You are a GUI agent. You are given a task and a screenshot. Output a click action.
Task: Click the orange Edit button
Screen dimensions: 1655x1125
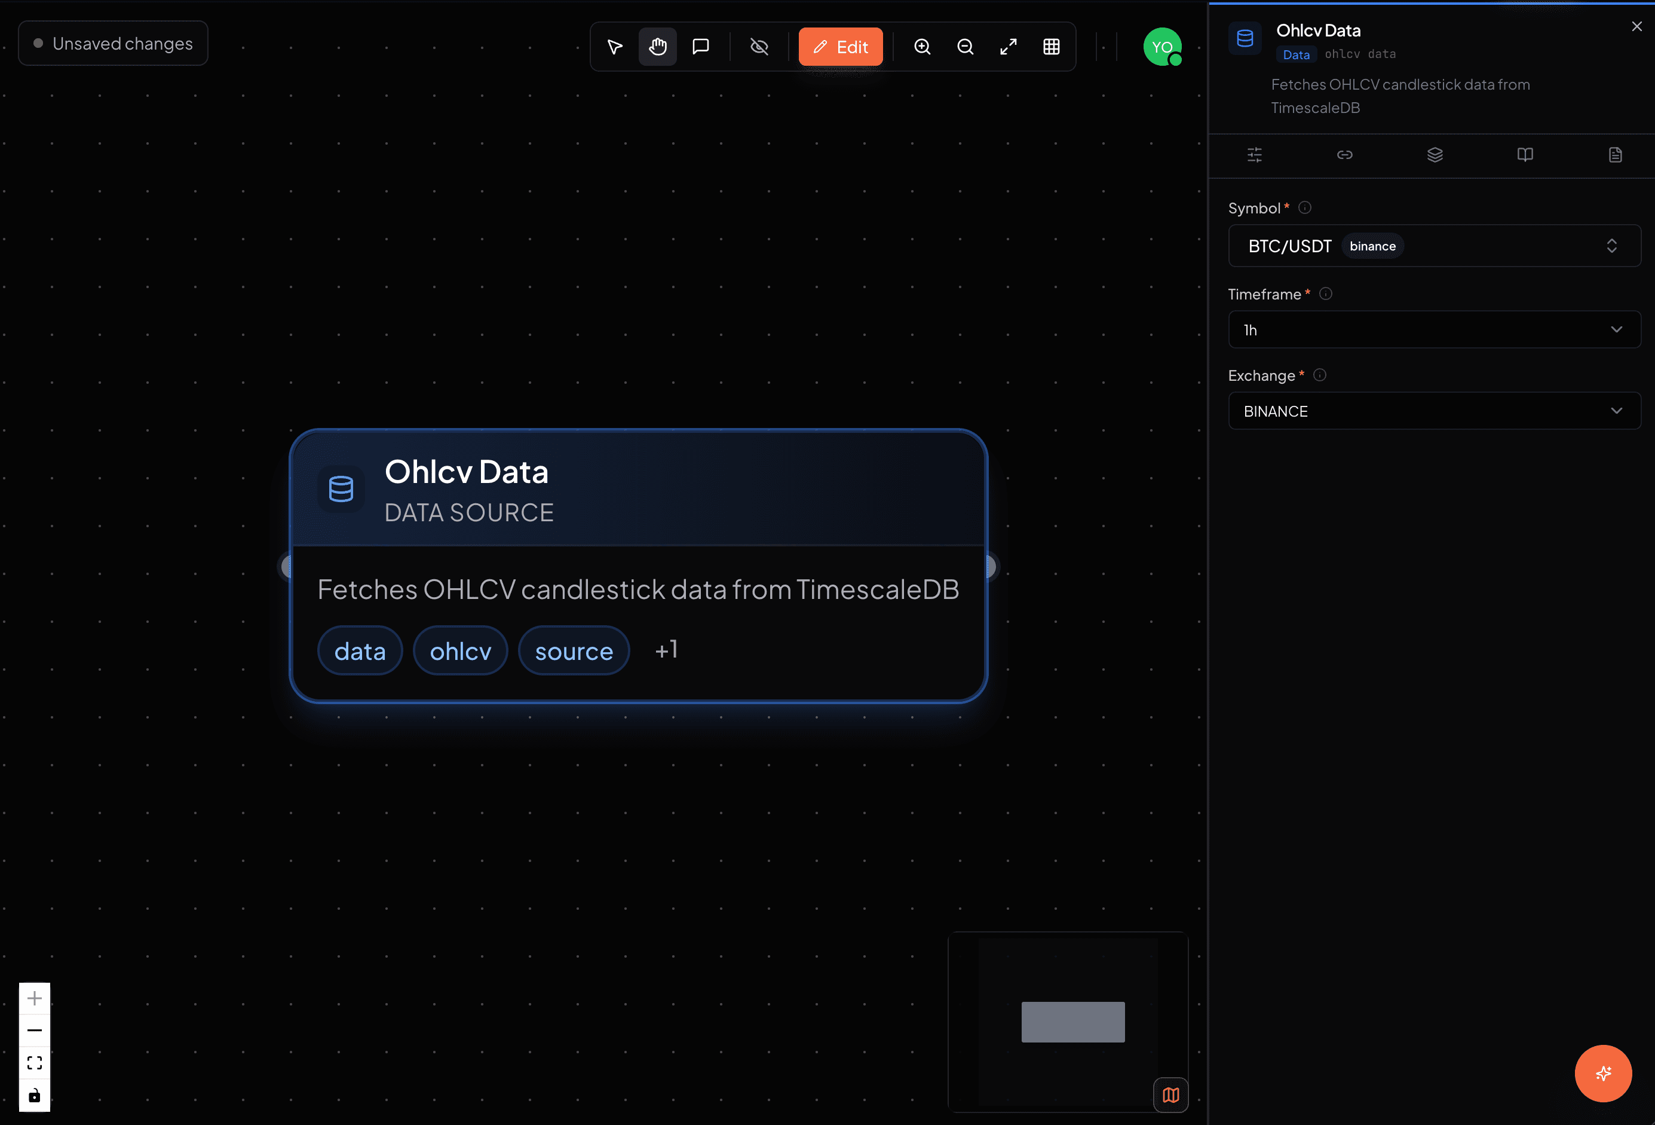(x=840, y=45)
